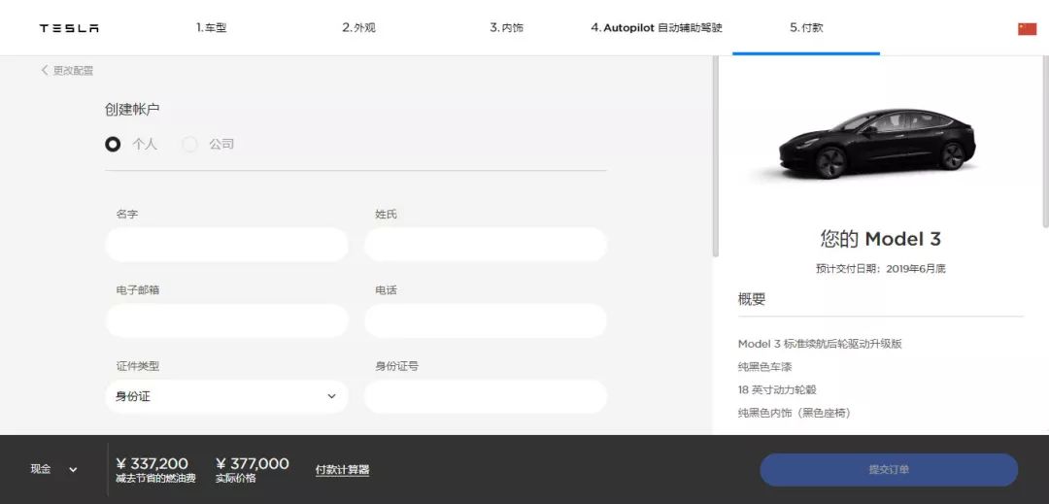
Task: Click the 概要 section heading
Action: tap(751, 299)
